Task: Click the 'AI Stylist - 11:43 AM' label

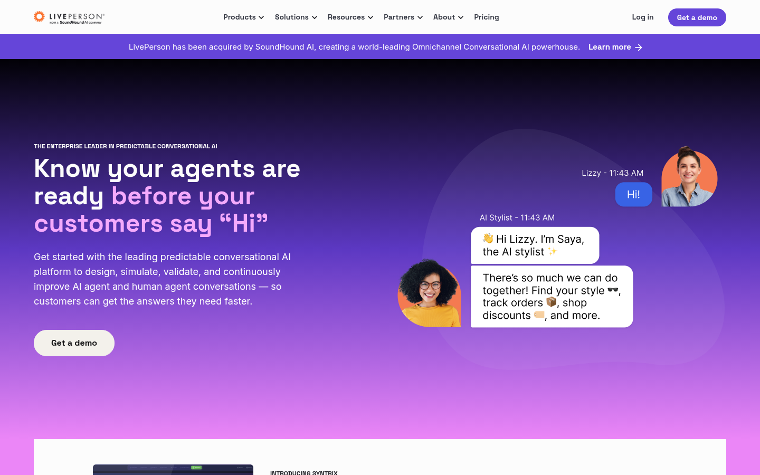Action: pos(517,217)
